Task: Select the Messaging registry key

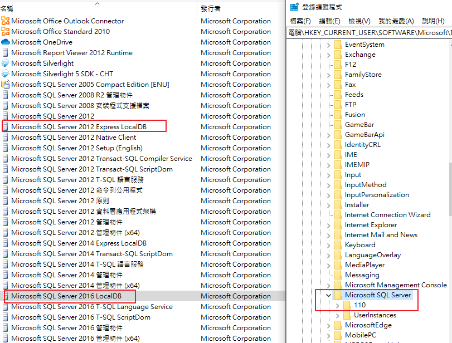Action: (362, 275)
